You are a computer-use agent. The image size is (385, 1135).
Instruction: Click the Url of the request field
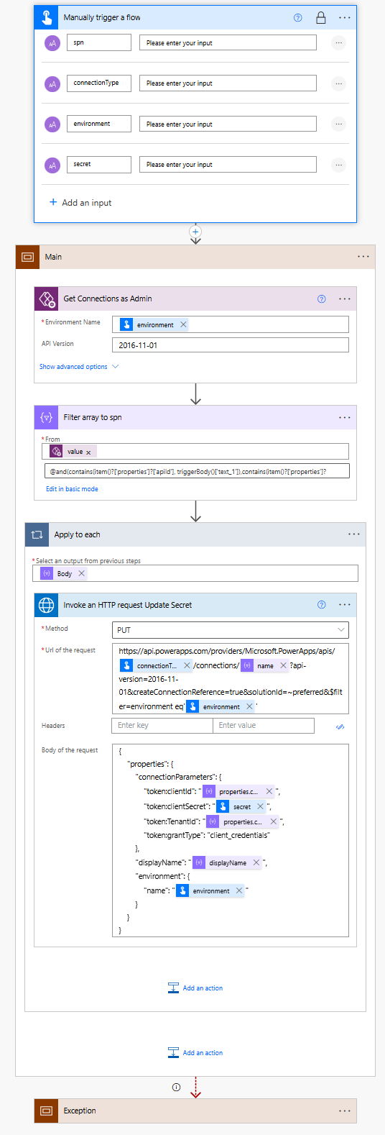230,679
